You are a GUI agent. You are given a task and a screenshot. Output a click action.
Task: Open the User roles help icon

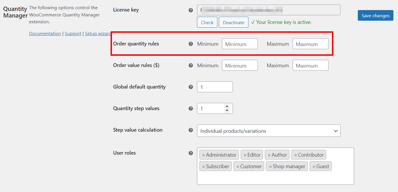[x=191, y=153]
